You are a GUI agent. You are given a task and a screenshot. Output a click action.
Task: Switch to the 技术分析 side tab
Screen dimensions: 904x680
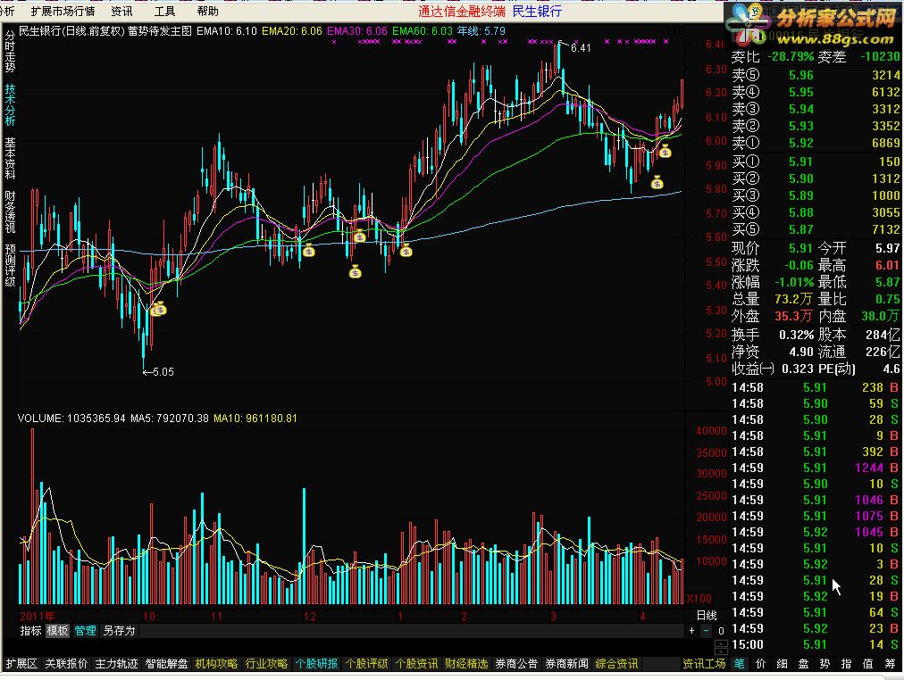coord(10,104)
